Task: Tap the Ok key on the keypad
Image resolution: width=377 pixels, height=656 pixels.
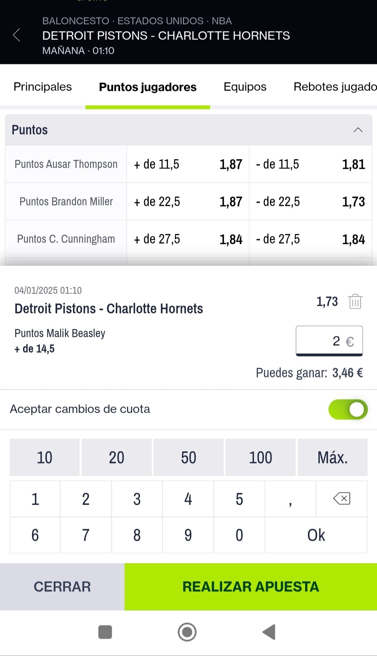Action: click(316, 535)
